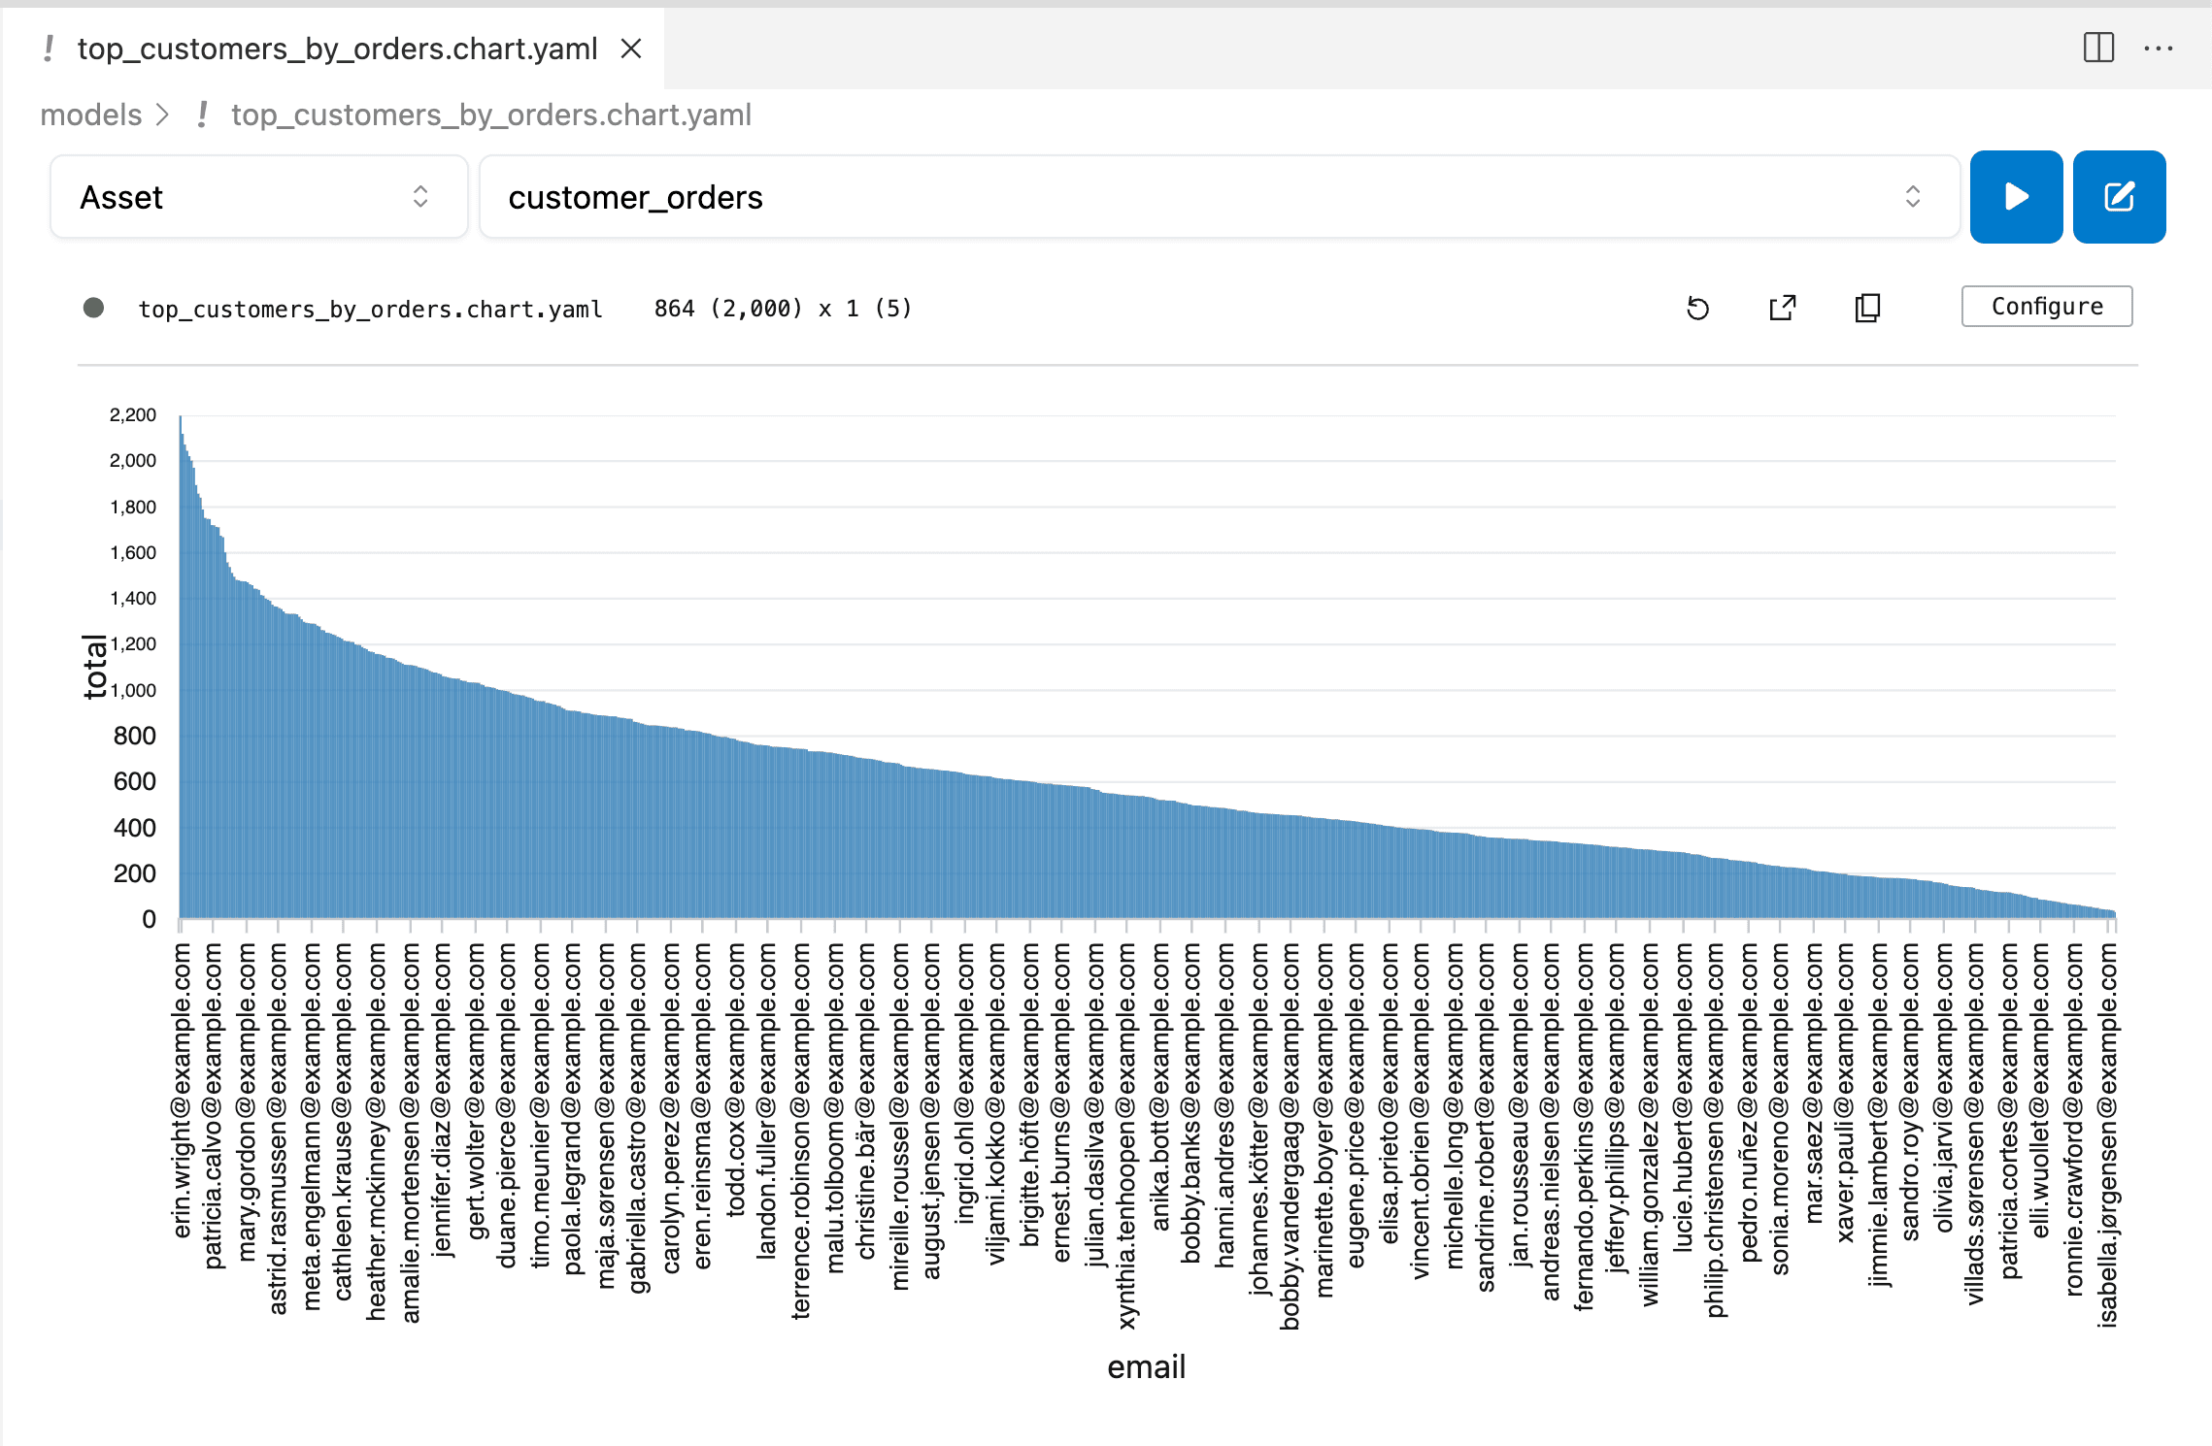Open the chart in external view
The height and width of the screenshot is (1446, 2212).
tap(1782, 308)
